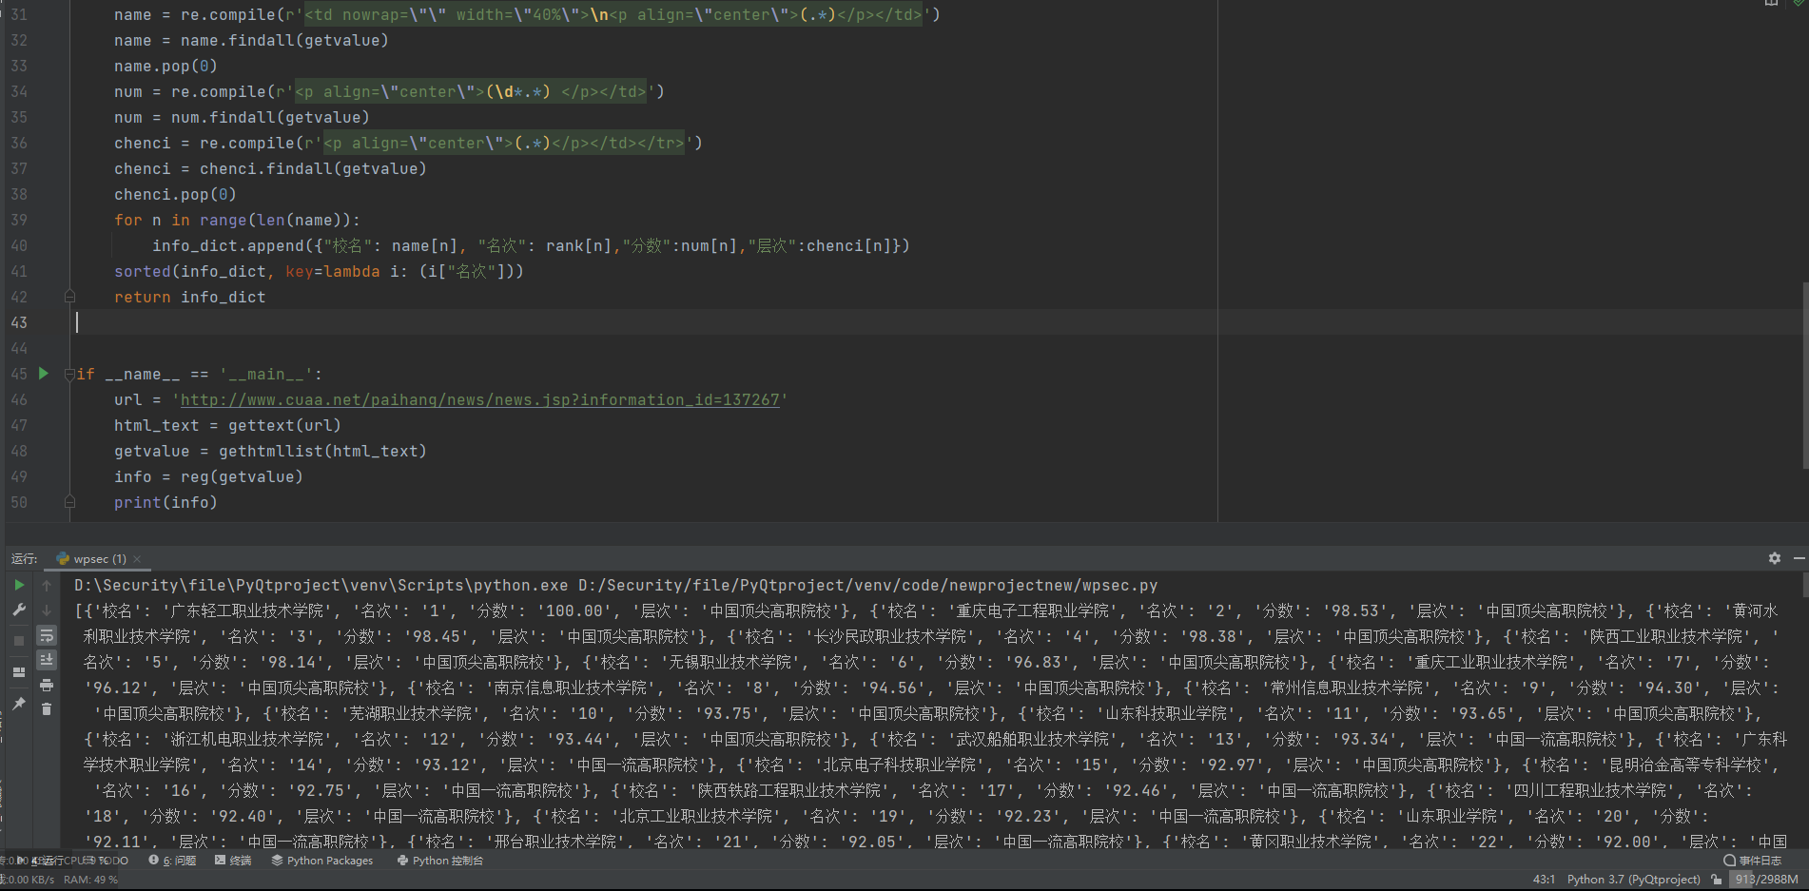This screenshot has width=1809, height=891.
Task: Collapse the if __name__ block fold marker
Action: point(69,375)
